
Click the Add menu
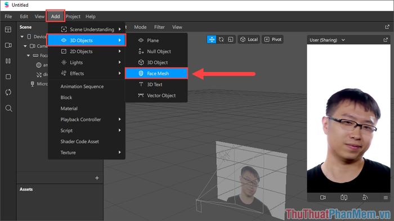click(56, 16)
